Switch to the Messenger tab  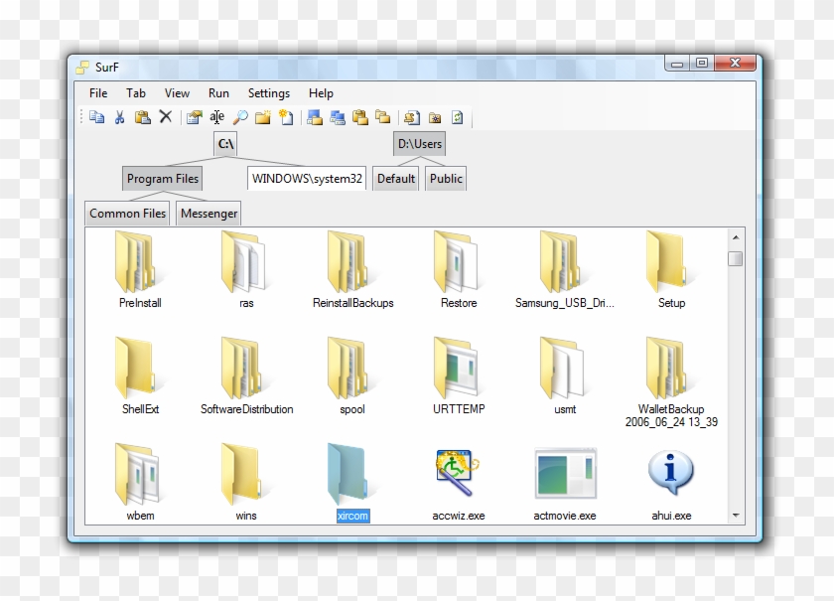[208, 214]
